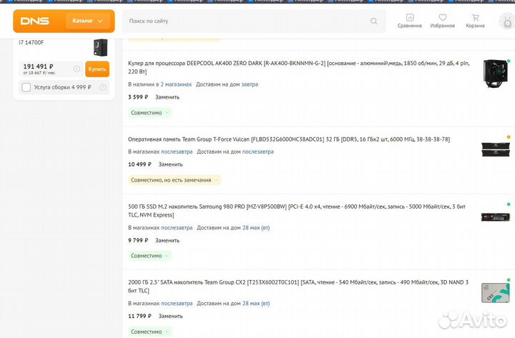Open Избранное favorites heart icon
This screenshot has width=515, height=338.
[443, 21]
